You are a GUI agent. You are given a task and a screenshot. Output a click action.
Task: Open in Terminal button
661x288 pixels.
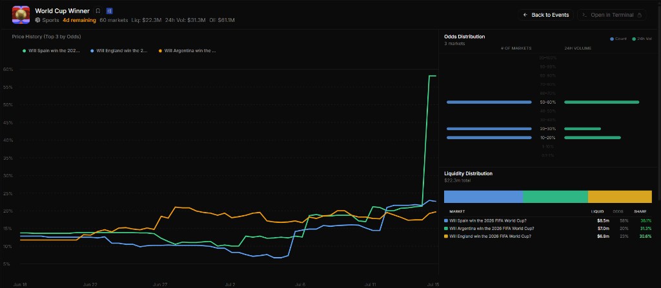click(x=612, y=15)
